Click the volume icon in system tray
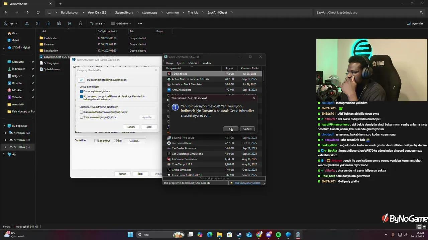Screen dimensions: 428x240 point(406,235)
